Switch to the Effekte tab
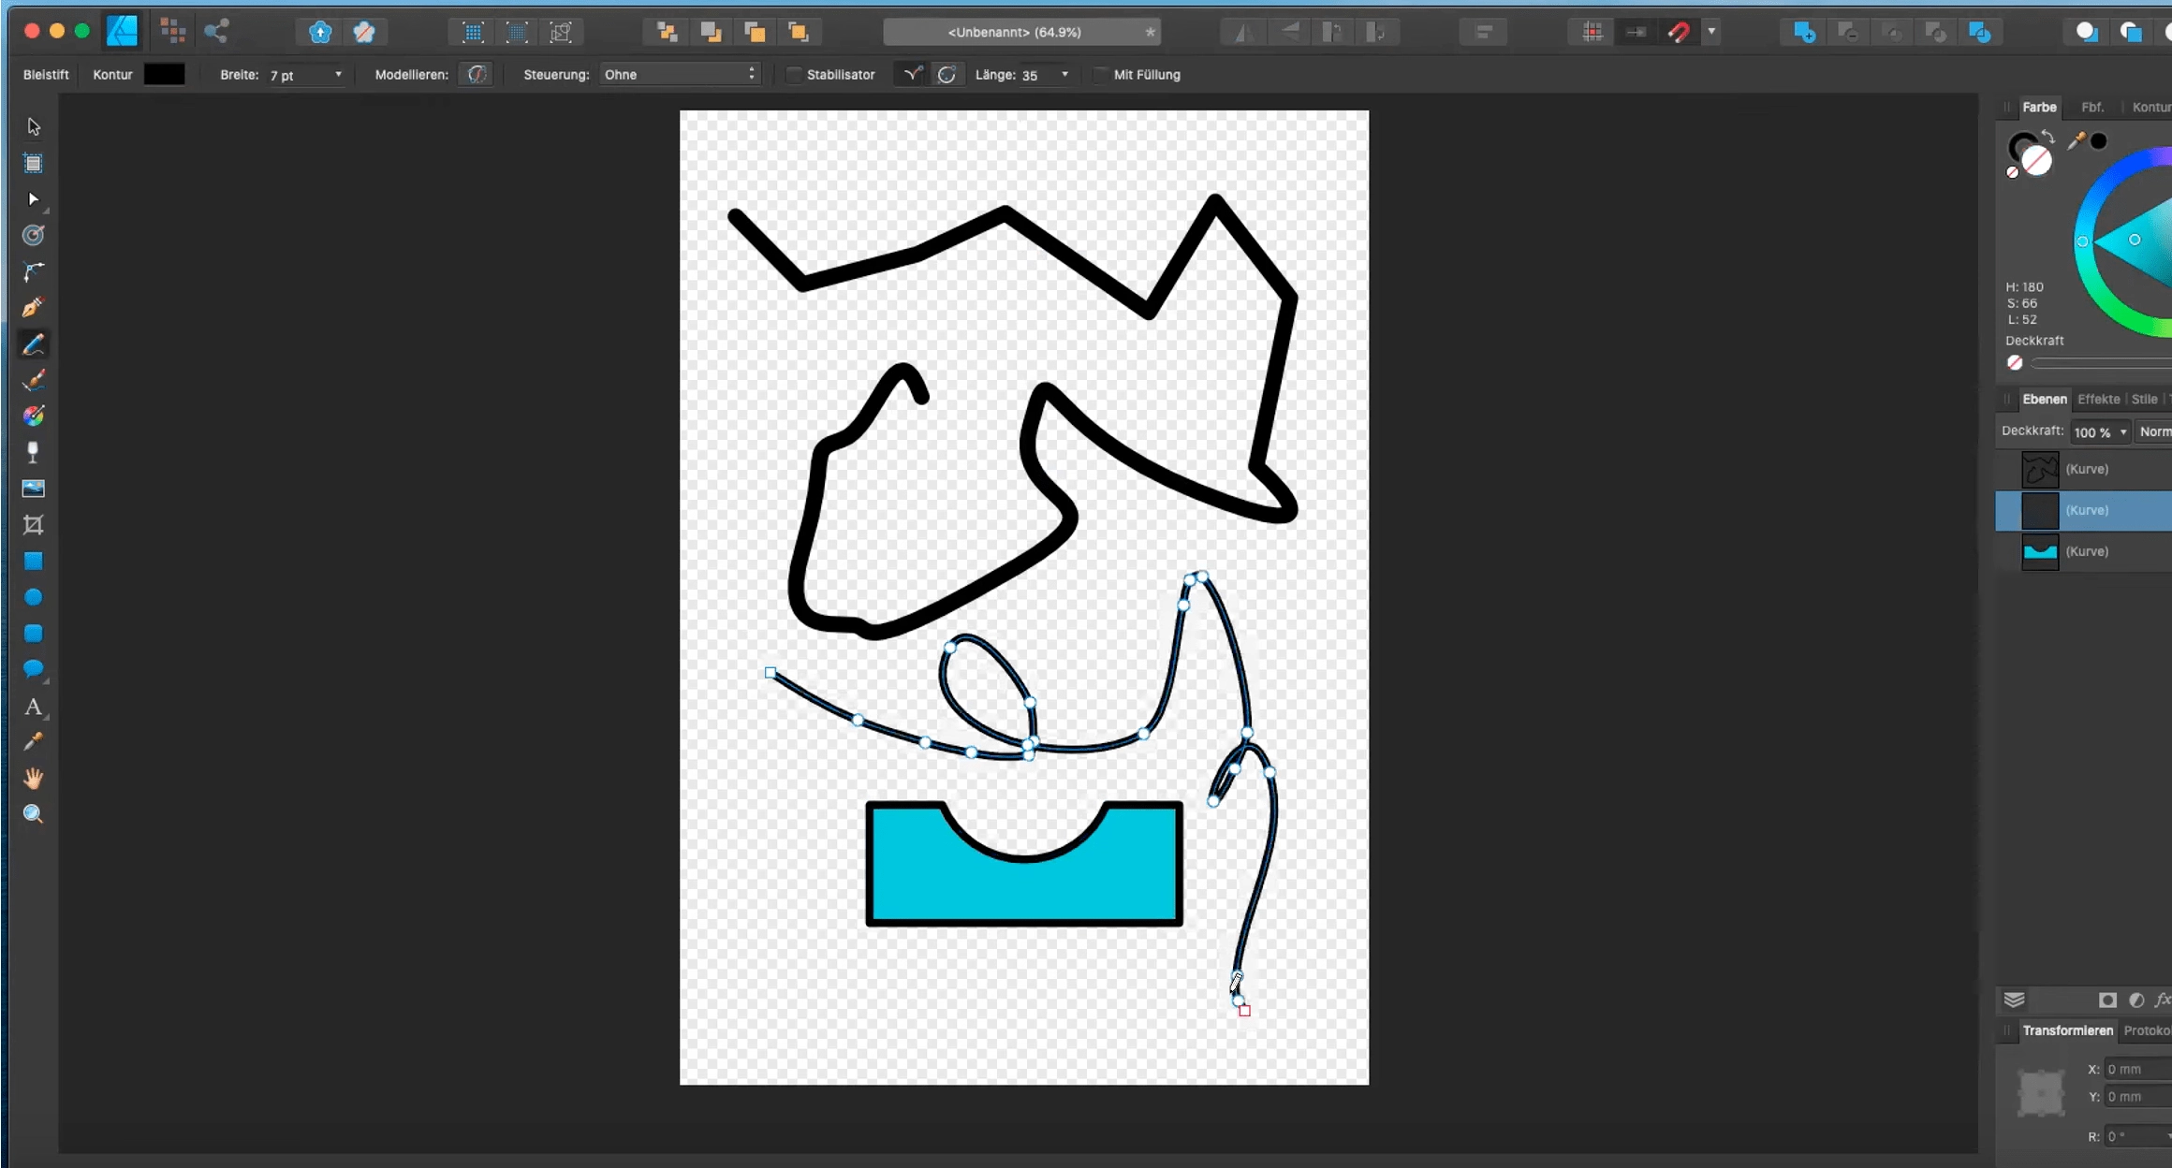The width and height of the screenshot is (2172, 1168). click(2098, 400)
